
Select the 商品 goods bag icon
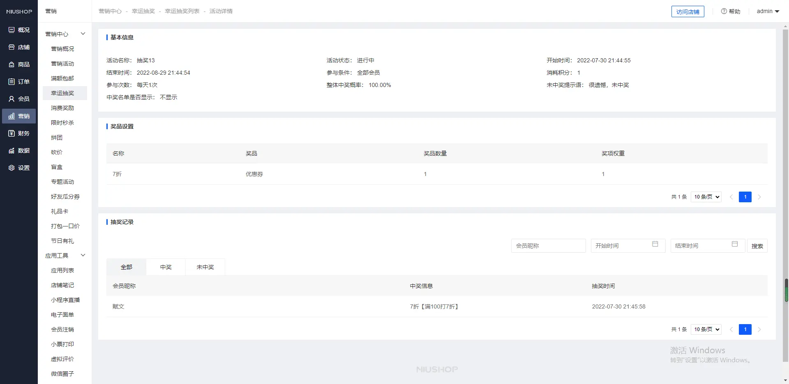click(12, 64)
